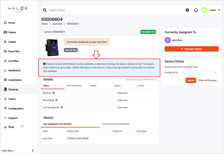Click the Live Streaming info icon
This screenshot has width=224, height=154.
pyautogui.click(x=62, y=107)
